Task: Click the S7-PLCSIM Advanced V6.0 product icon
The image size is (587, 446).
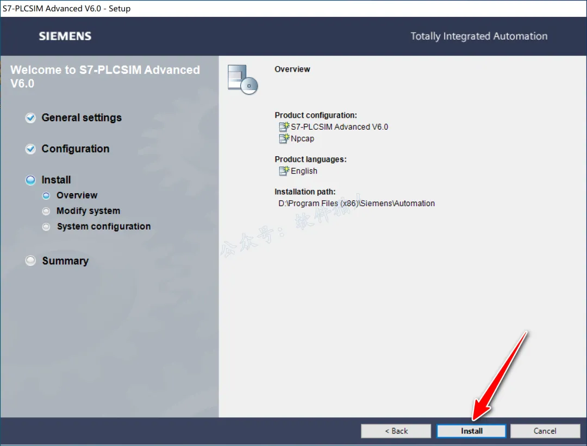Action: 284,127
